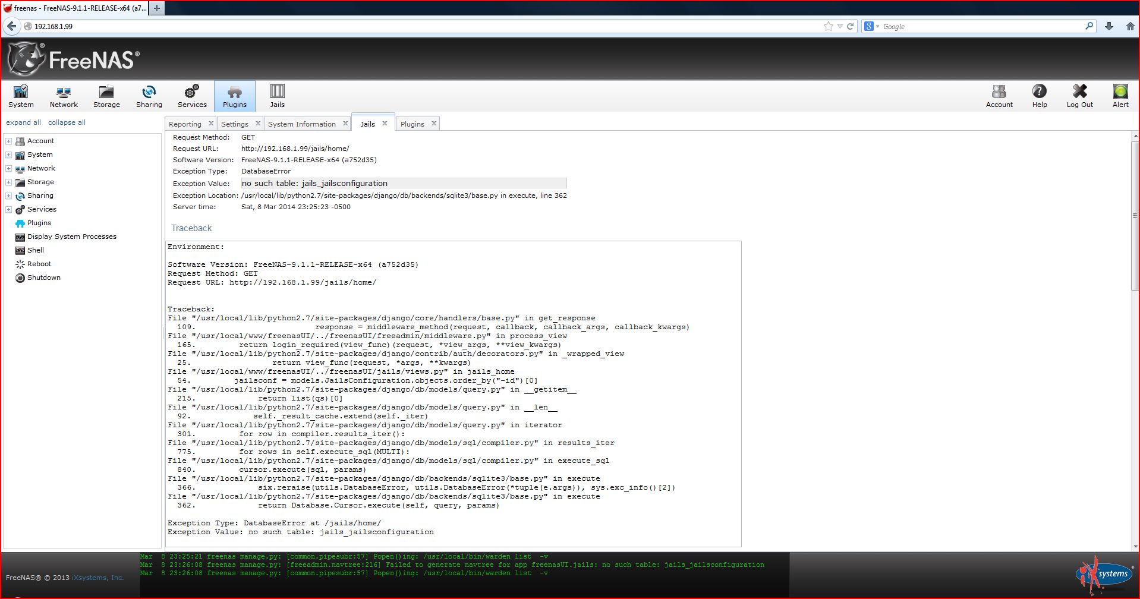This screenshot has height=599, width=1140.
Task: Click Shutdown in the sidebar tree
Action: [44, 278]
